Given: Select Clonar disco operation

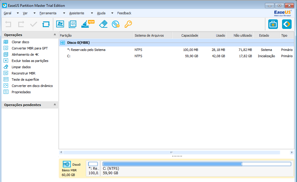Looking at the screenshot, I should (x=20, y=42).
